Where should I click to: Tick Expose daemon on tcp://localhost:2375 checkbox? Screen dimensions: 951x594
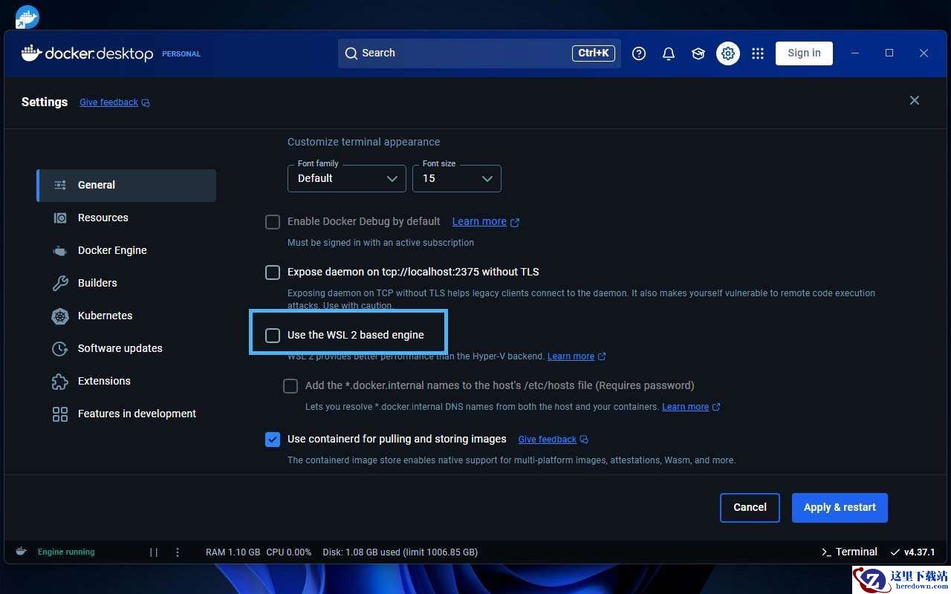[273, 272]
